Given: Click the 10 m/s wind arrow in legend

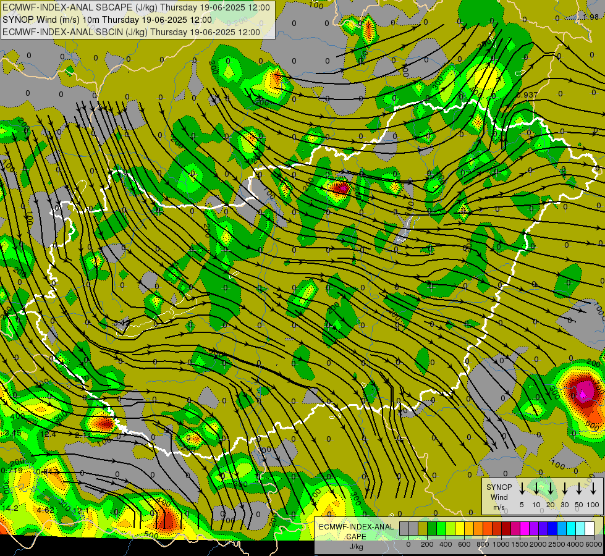Looking at the screenshot, I should [536, 489].
